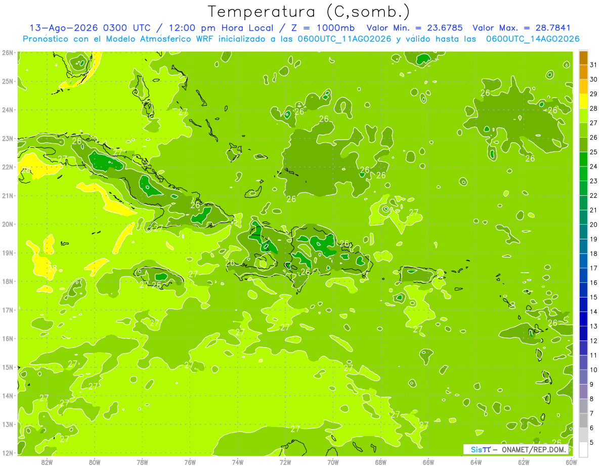Image resolution: width=607 pixels, height=469 pixels.
Task: Click the 'Pronóstico con el Modelo Atmosférico WRF' line
Action: [x=119, y=39]
